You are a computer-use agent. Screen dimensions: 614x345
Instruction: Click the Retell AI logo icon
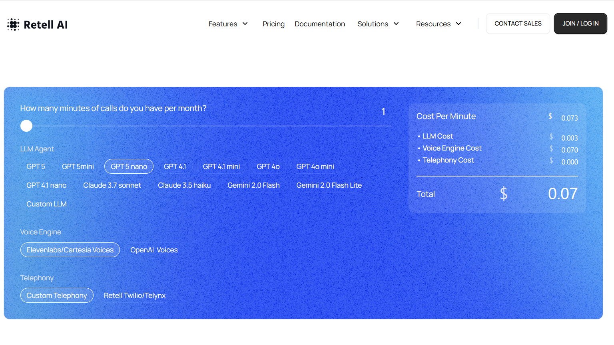(13, 24)
